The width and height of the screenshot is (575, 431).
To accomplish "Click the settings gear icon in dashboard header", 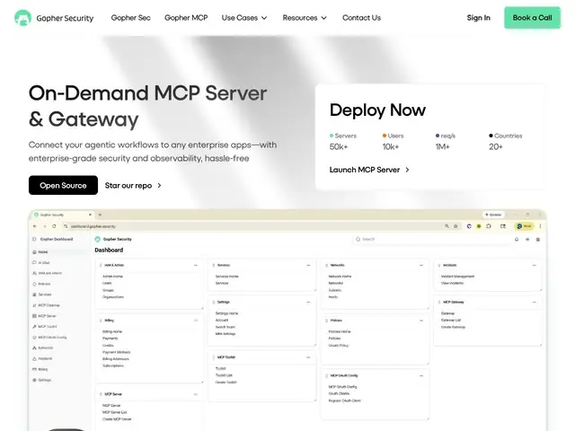I will (x=538, y=240).
